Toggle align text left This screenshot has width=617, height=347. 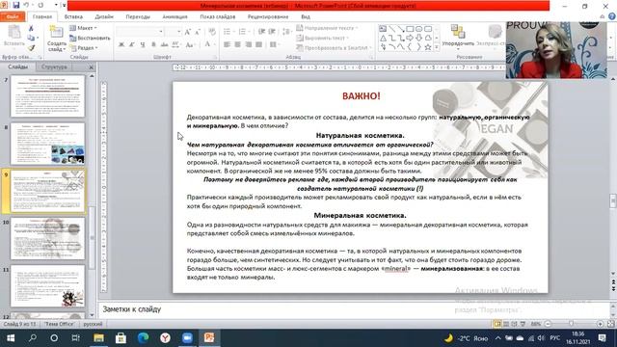pos(228,45)
